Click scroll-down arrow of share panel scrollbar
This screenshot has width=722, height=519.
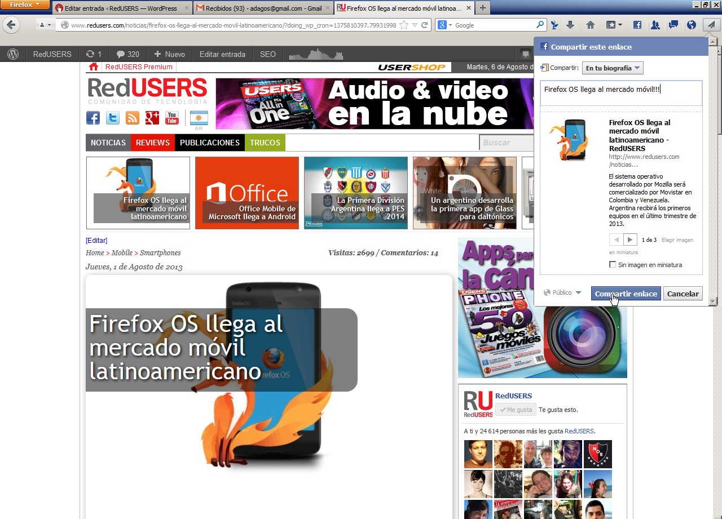pyautogui.click(x=712, y=301)
